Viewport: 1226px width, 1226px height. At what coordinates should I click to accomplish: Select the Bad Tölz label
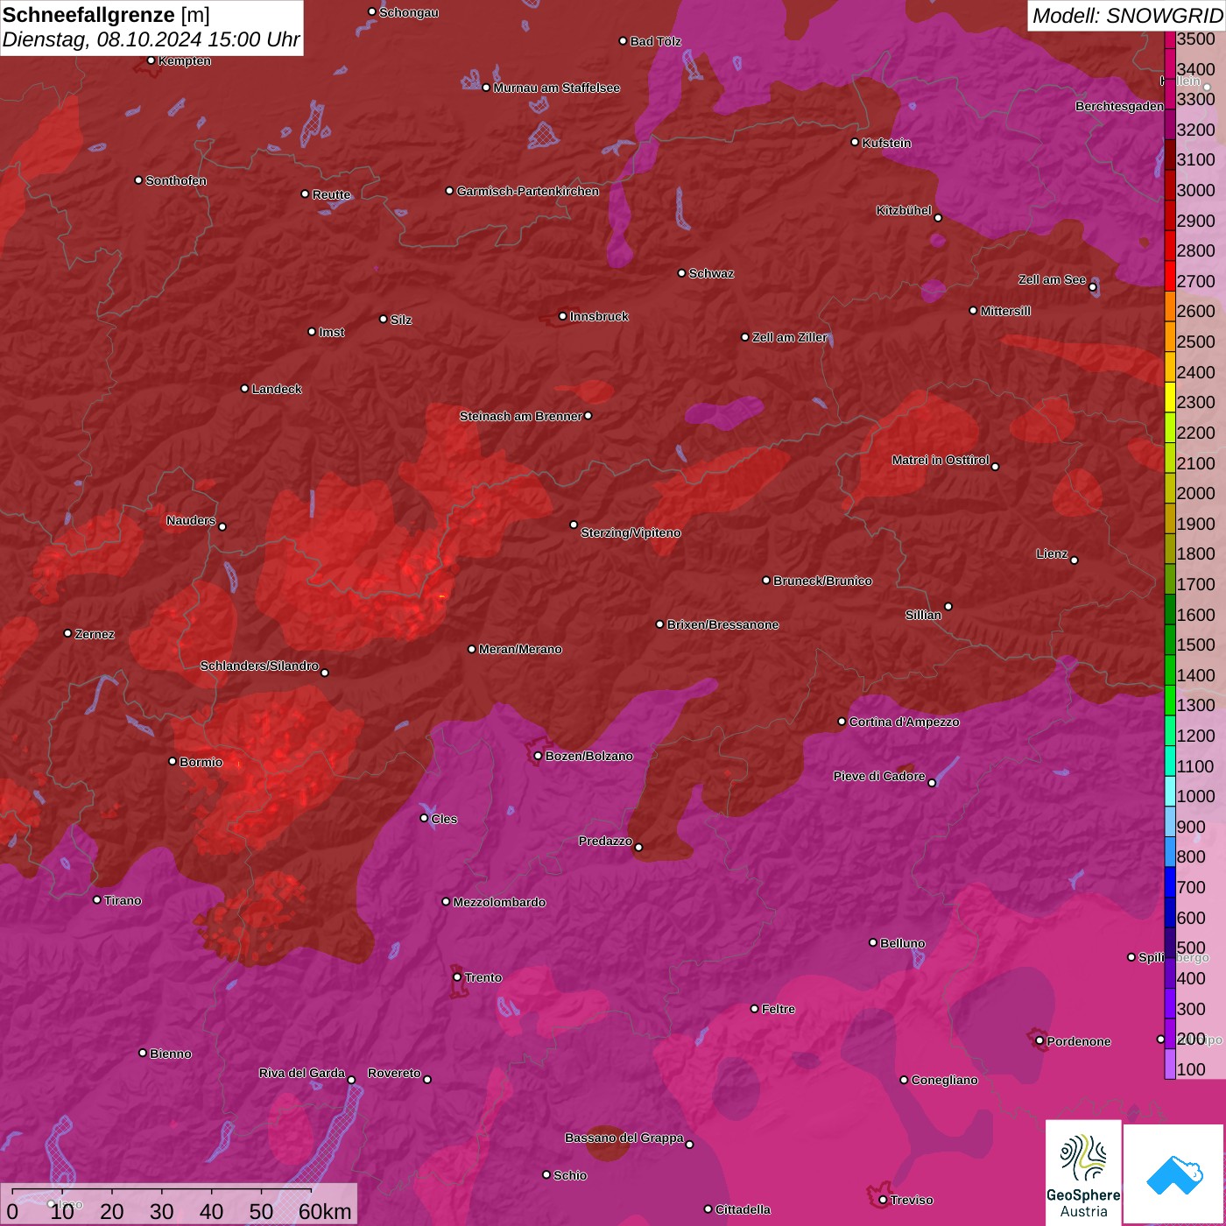coord(655,41)
